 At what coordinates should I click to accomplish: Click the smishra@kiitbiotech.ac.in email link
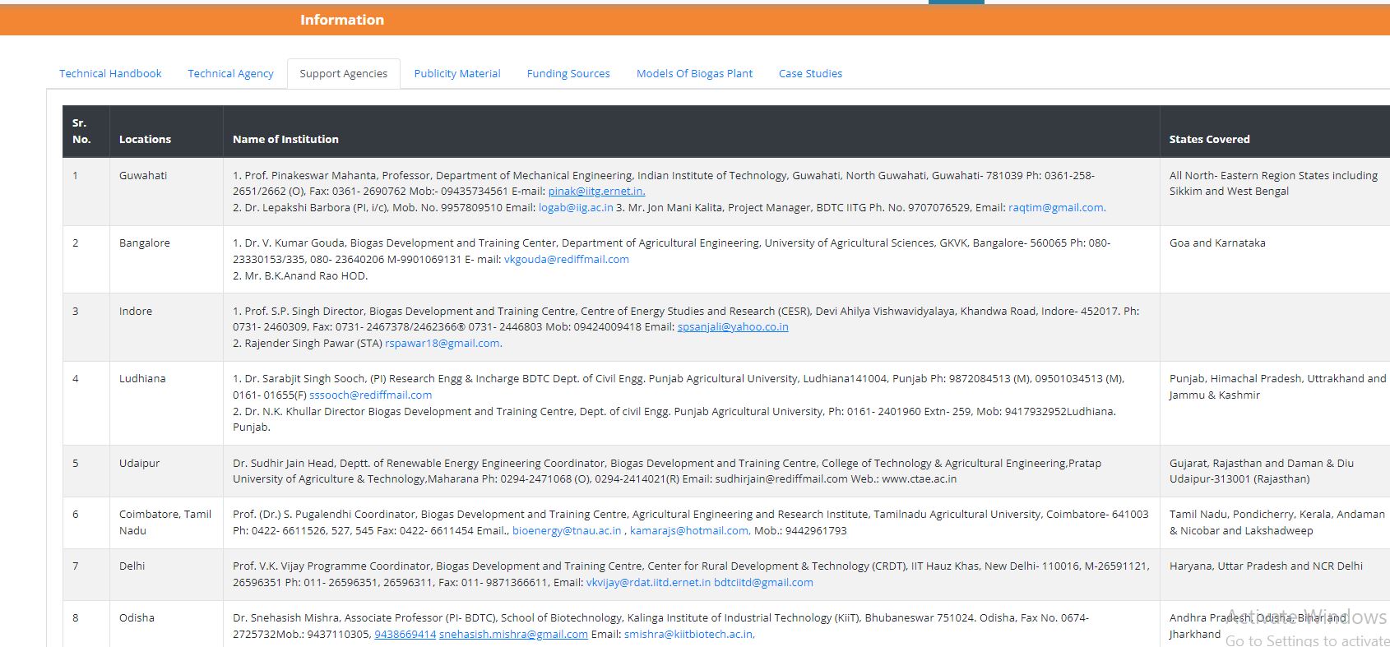pyautogui.click(x=688, y=634)
